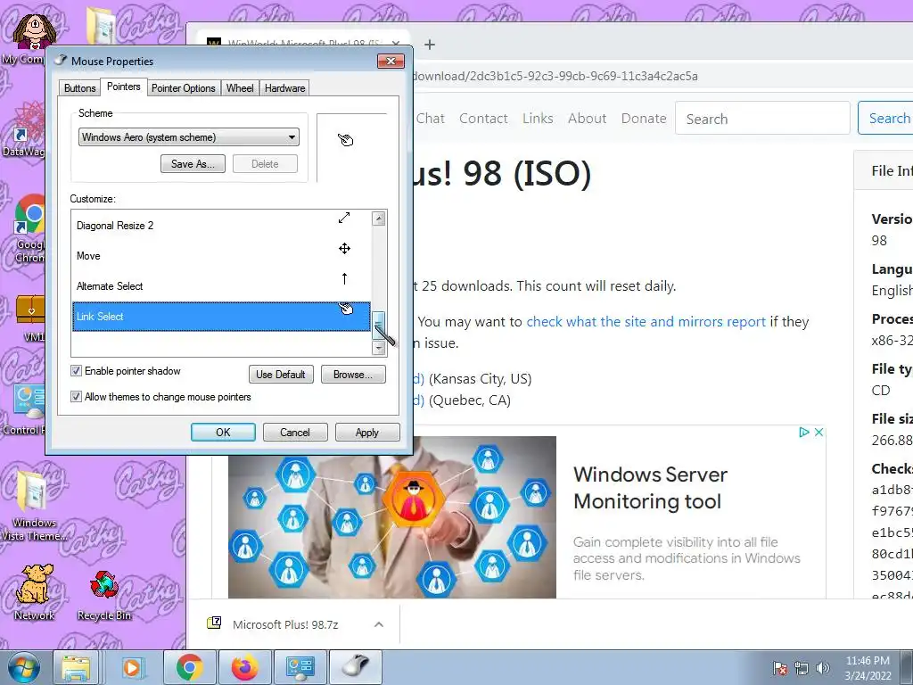
Task: Open the Windows Vista Theme folder icon
Action: (x=34, y=505)
